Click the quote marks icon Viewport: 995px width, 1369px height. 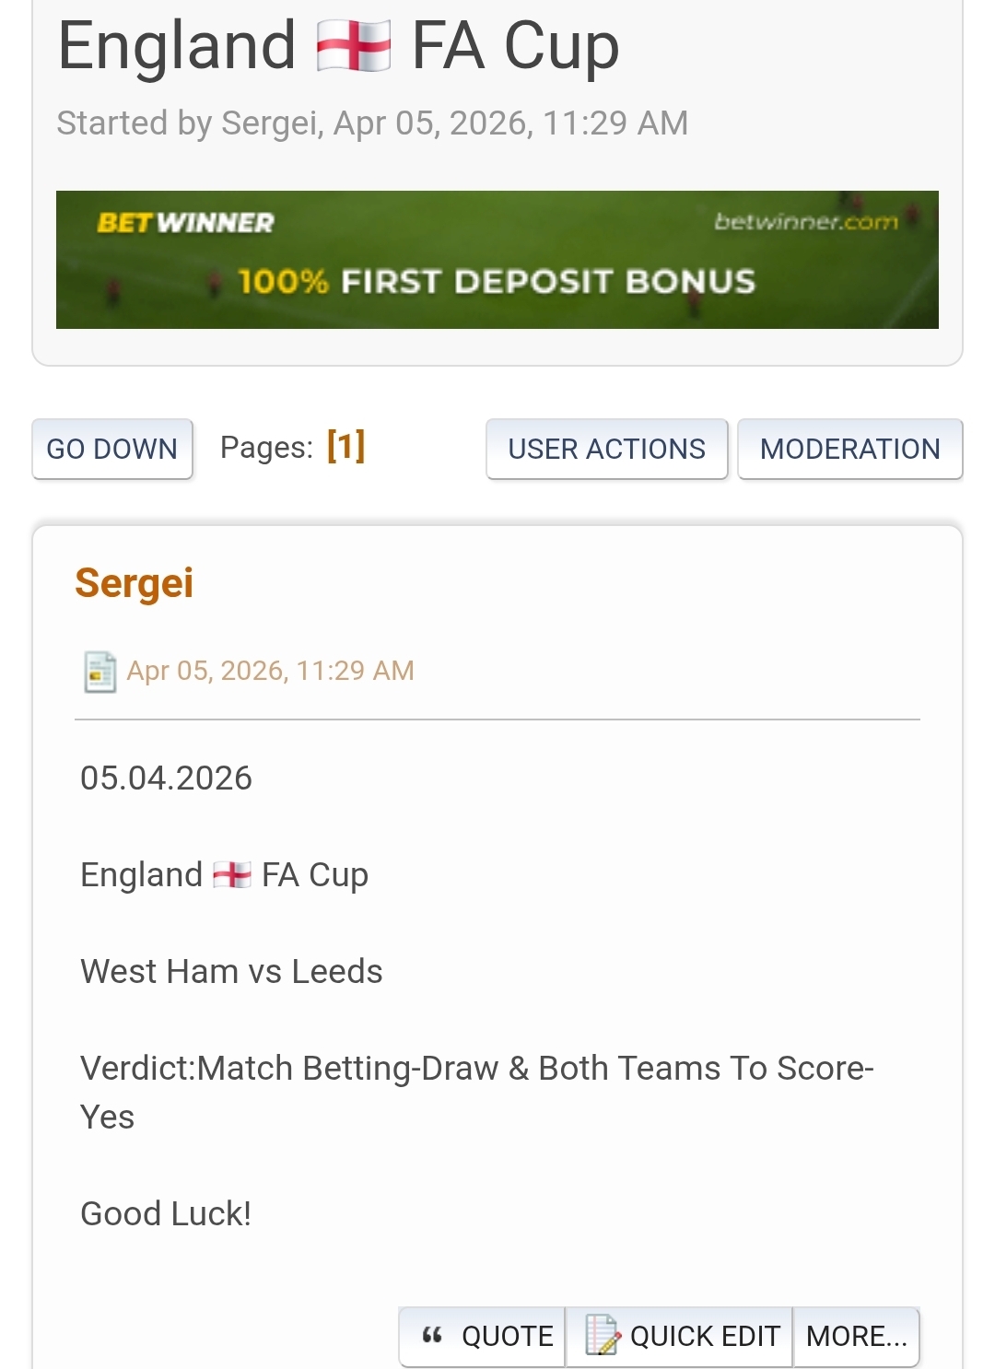coord(432,1335)
